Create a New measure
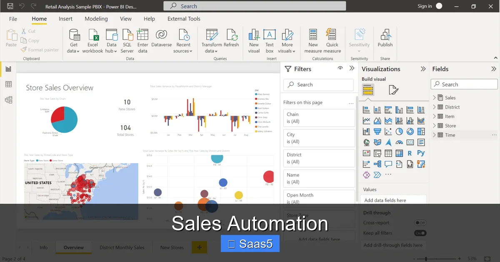500x262 pixels. pyautogui.click(x=313, y=41)
